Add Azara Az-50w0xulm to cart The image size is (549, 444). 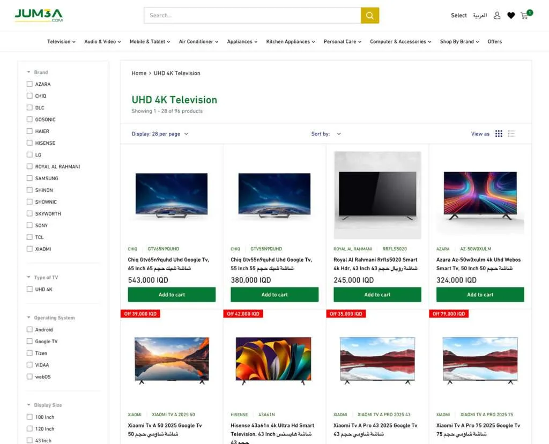(x=480, y=294)
